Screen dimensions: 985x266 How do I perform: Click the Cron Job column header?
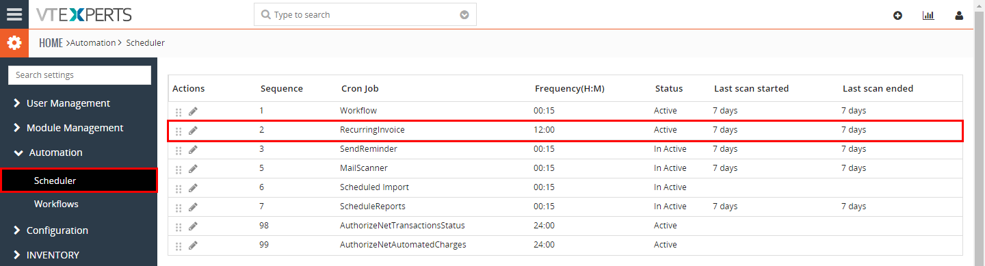point(360,88)
